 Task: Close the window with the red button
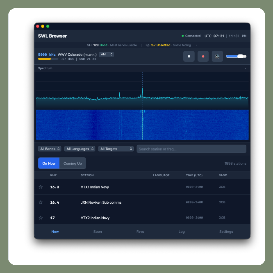[38, 26]
